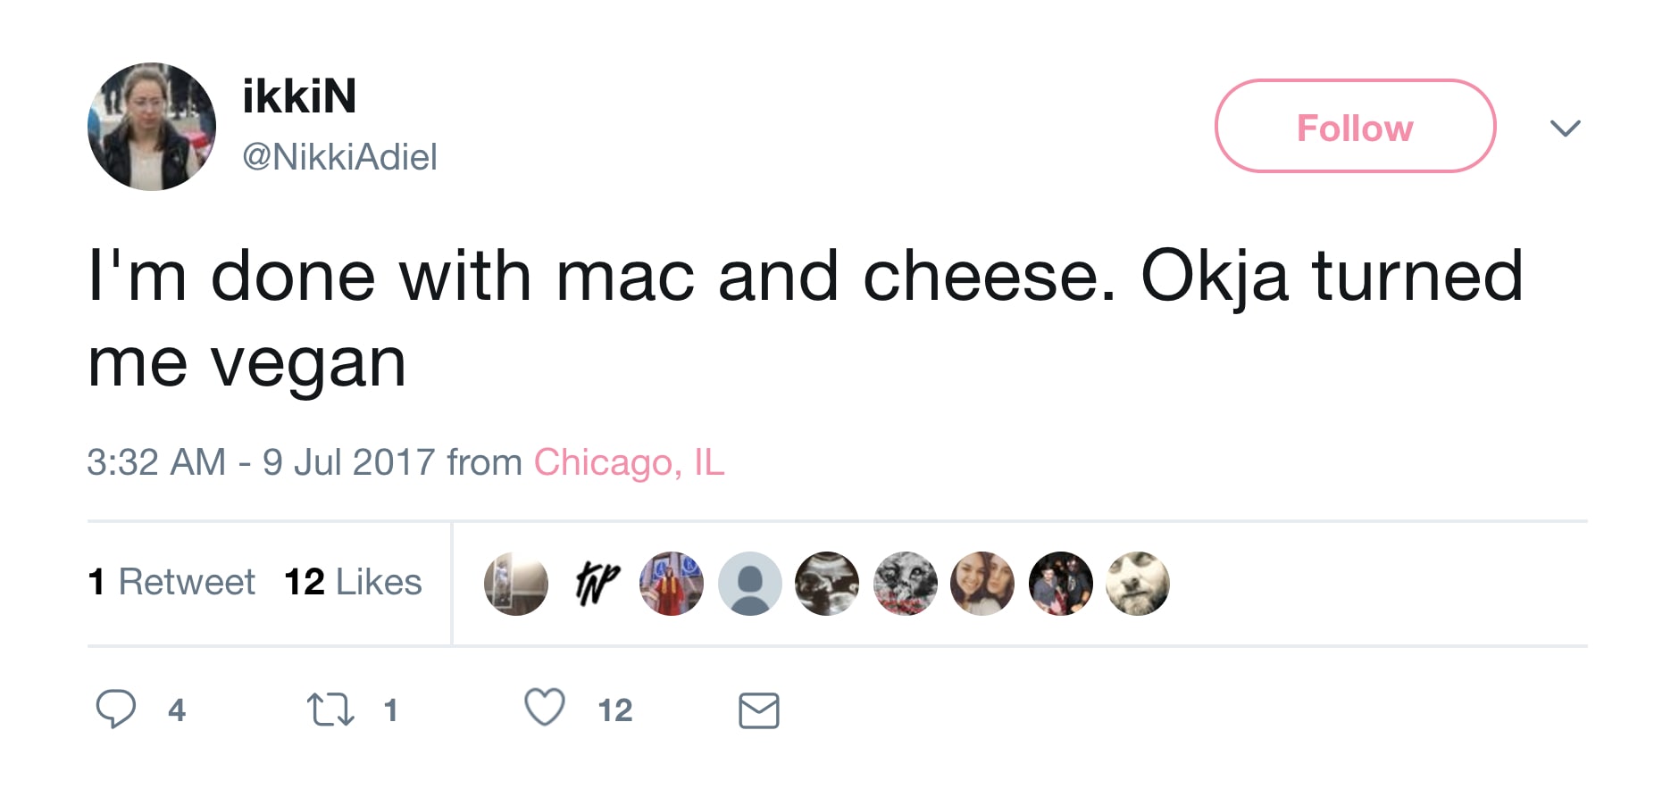Retweet using the retweet arrows icon
The image size is (1654, 805).
[330, 710]
